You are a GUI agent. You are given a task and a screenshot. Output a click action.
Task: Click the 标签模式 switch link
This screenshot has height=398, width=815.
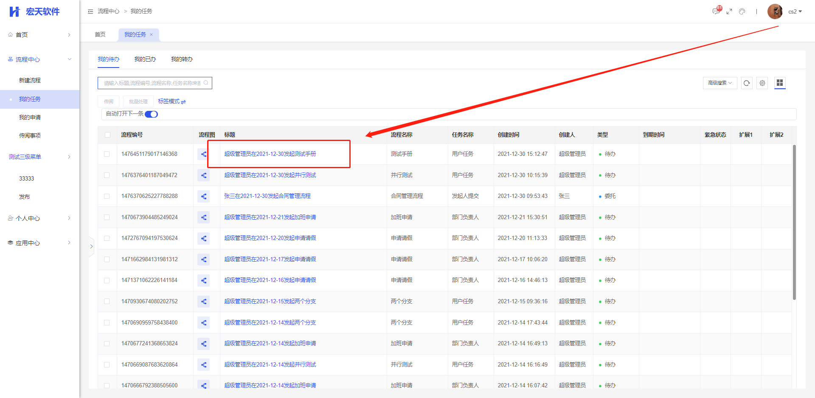point(172,102)
